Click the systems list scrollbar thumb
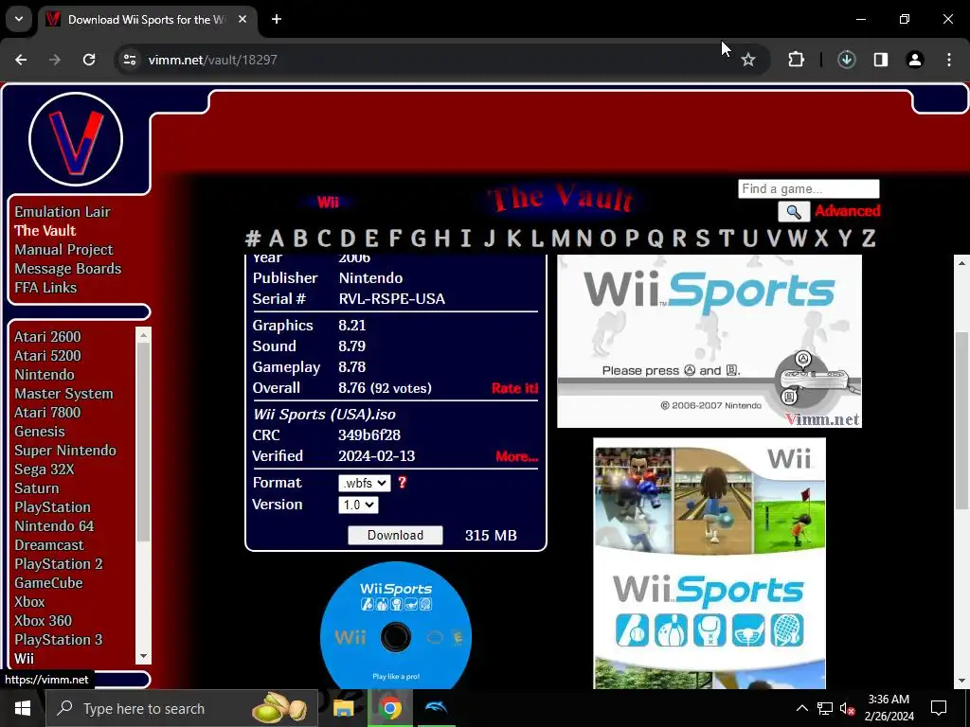This screenshot has height=727, width=970. pyautogui.click(x=144, y=441)
